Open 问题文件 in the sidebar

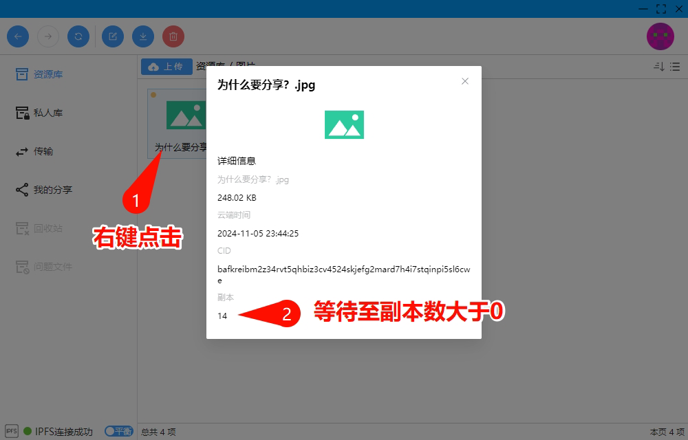pyautogui.click(x=44, y=267)
